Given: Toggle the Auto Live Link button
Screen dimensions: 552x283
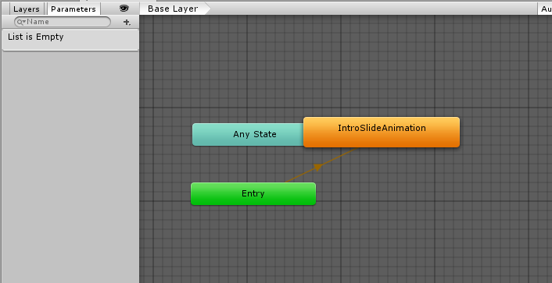Looking at the screenshot, I should coord(545,9).
